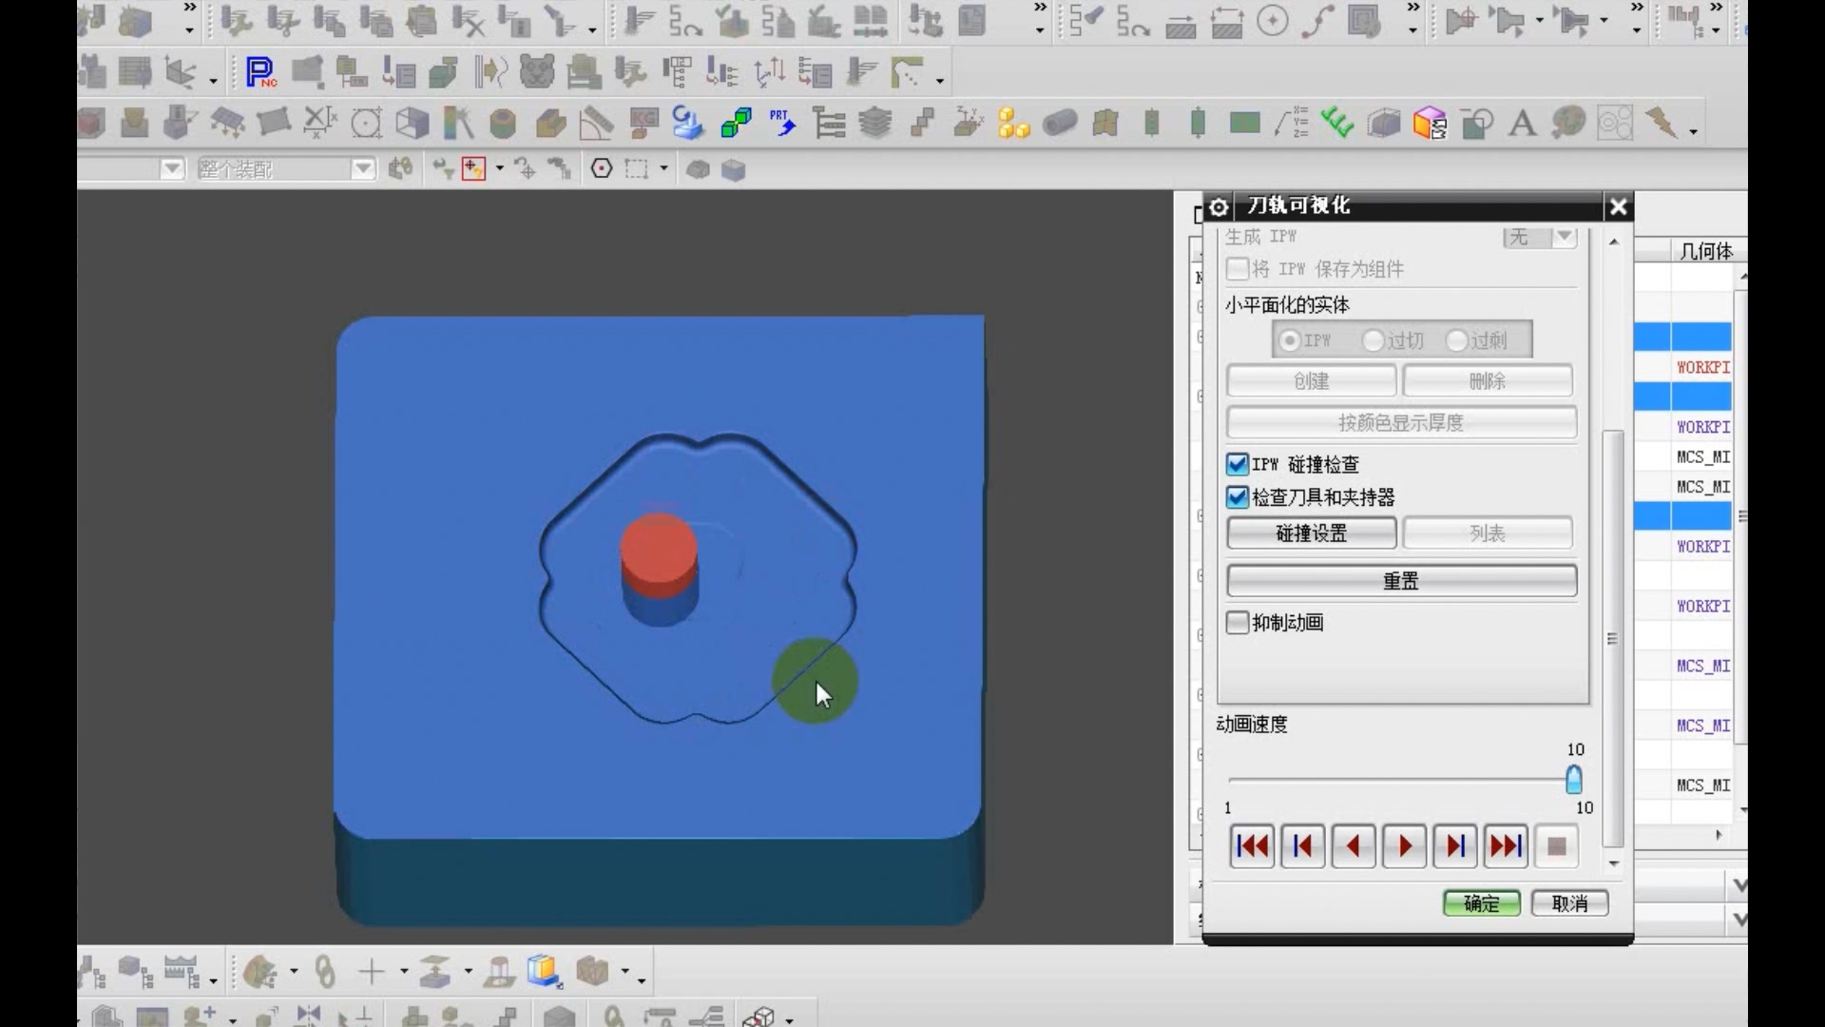Click the stop playback button

(1556, 846)
